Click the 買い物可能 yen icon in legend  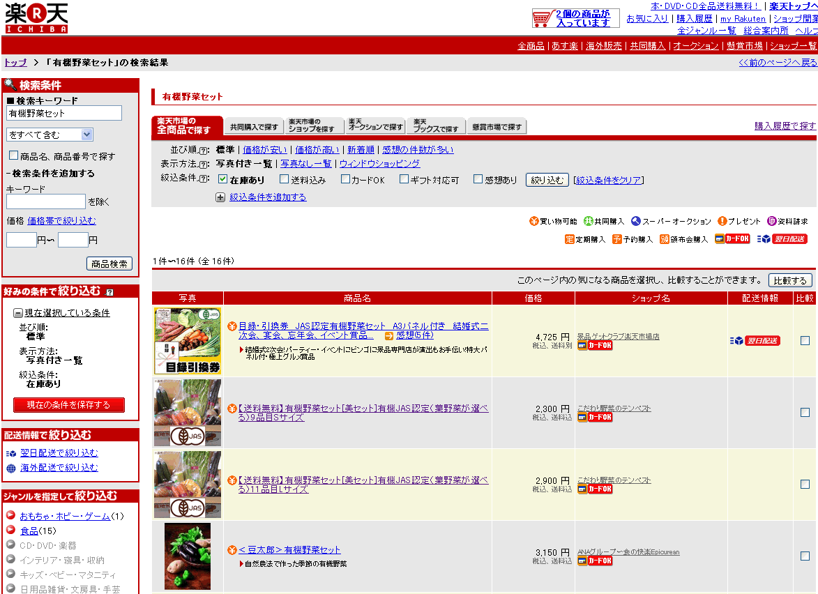(x=533, y=221)
